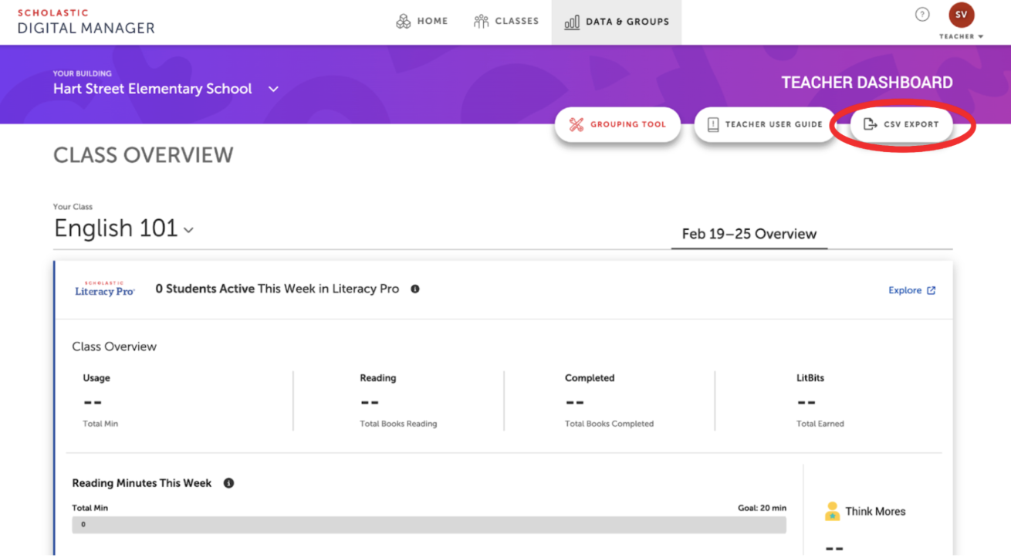The width and height of the screenshot is (1011, 558).
Task: Select the Feb 19–25 Overview tab
Action: point(749,234)
